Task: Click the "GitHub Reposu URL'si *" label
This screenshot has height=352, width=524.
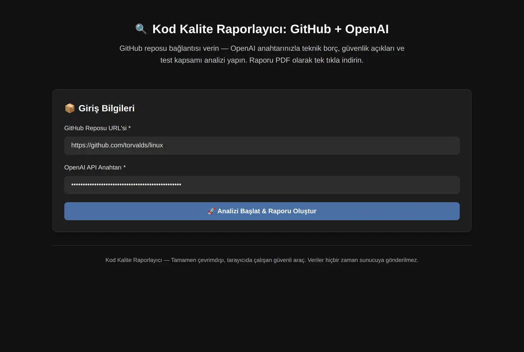Action: point(97,128)
